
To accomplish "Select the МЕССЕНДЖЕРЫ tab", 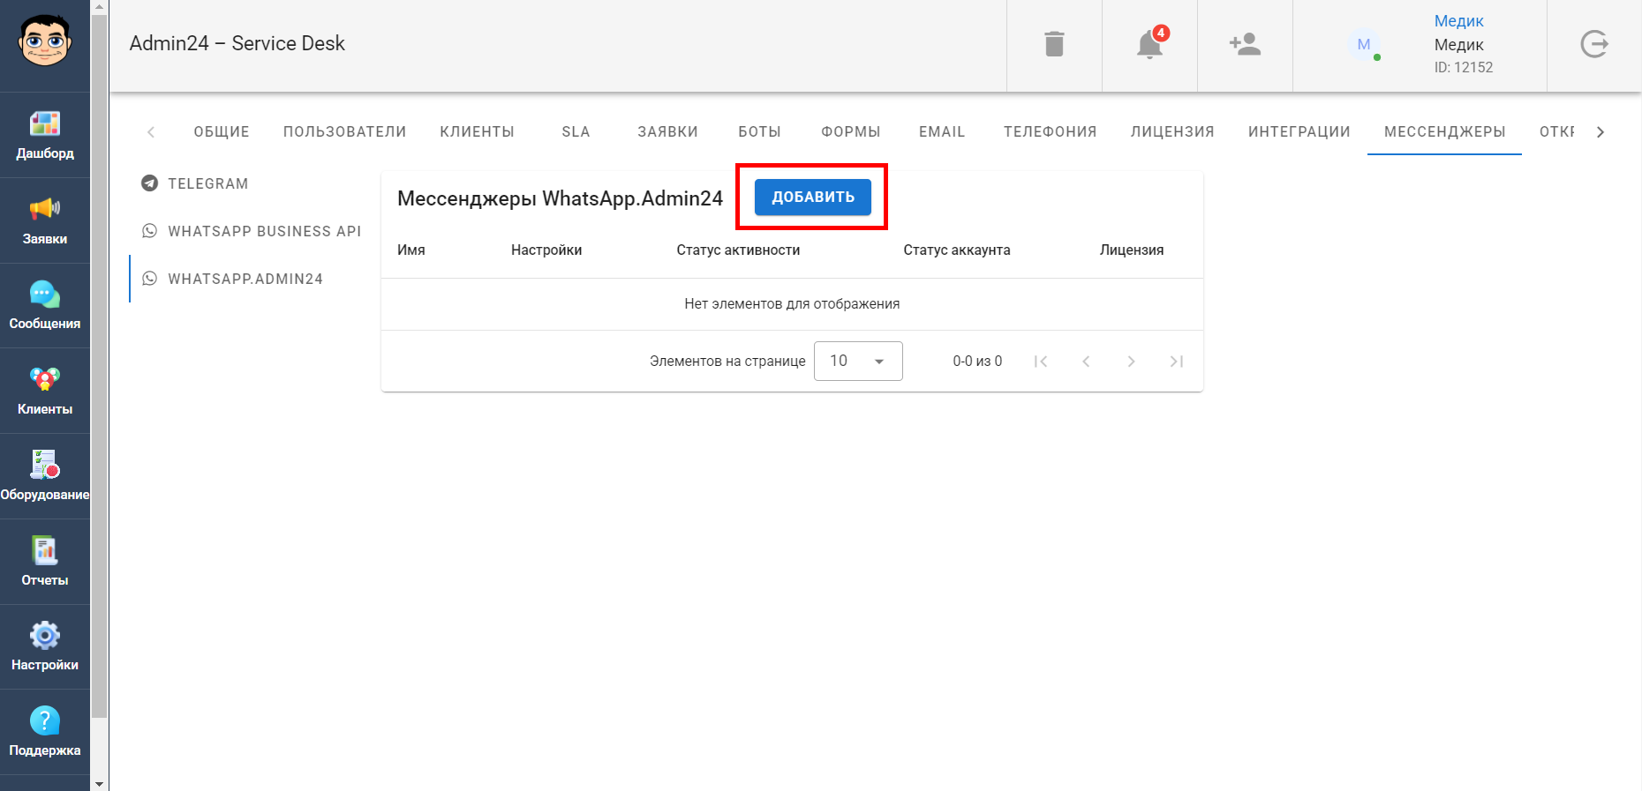I will click(x=1444, y=131).
